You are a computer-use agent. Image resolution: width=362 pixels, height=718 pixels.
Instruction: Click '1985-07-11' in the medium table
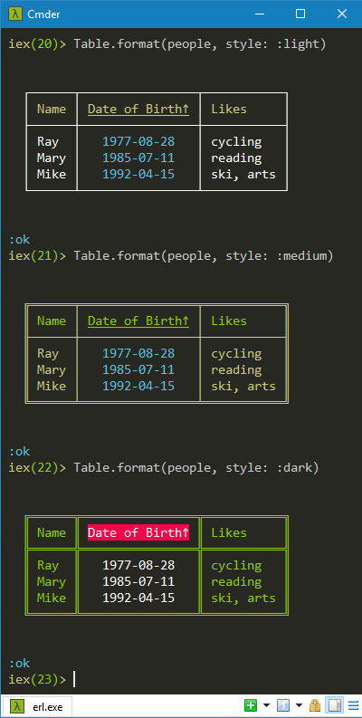pos(138,369)
